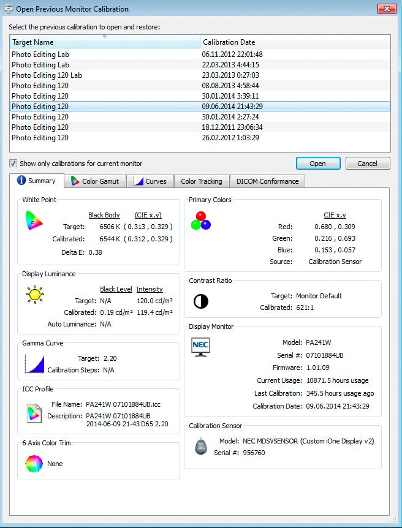Select calibration dated 30.01.2014 2:27:24

tap(200, 117)
